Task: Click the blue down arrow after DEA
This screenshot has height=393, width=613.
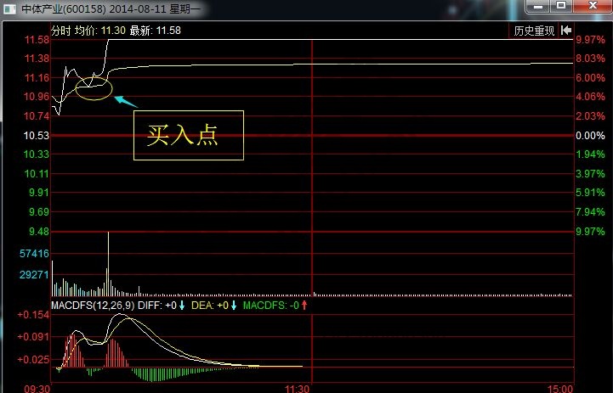Action: tap(234, 305)
